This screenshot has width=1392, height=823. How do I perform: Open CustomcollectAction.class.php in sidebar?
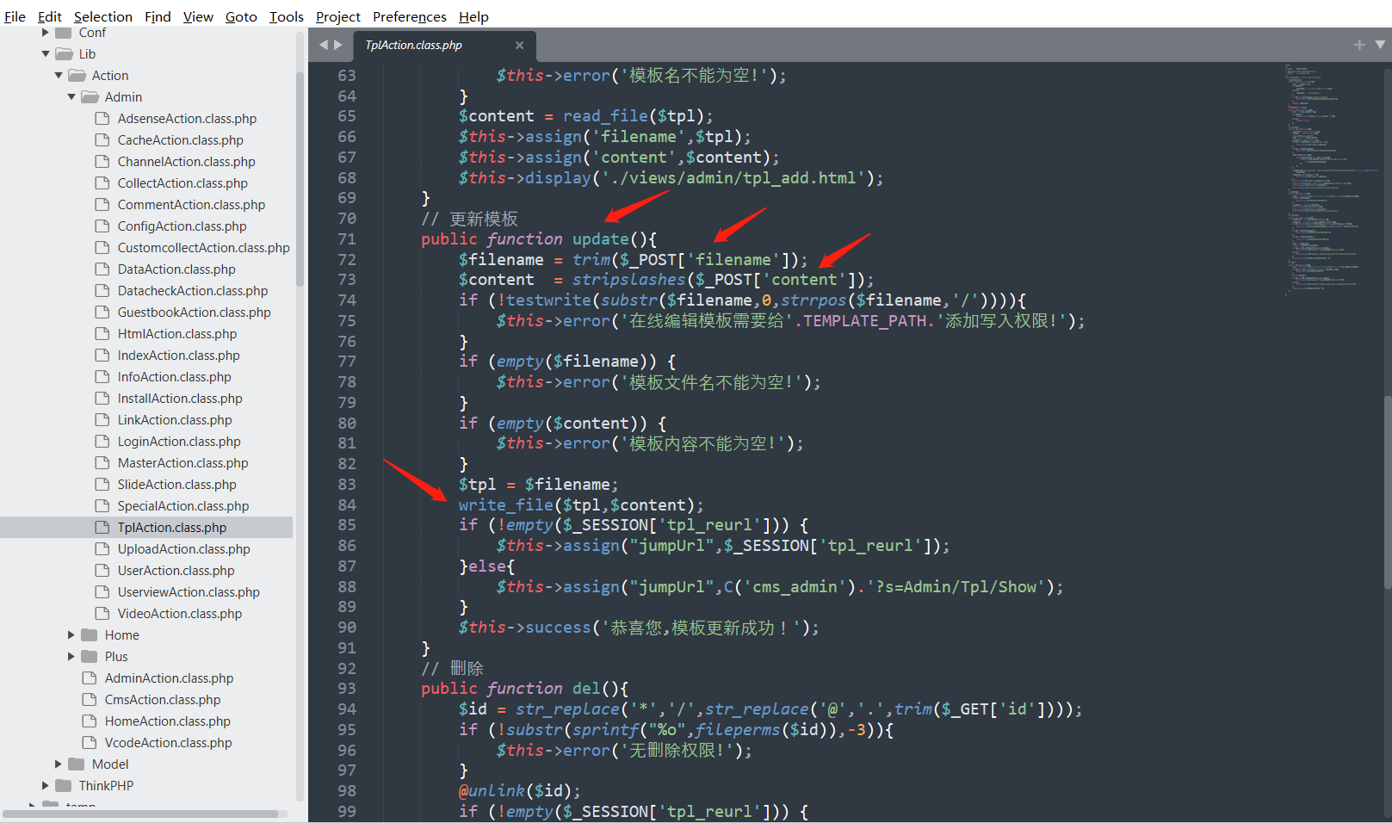click(203, 248)
